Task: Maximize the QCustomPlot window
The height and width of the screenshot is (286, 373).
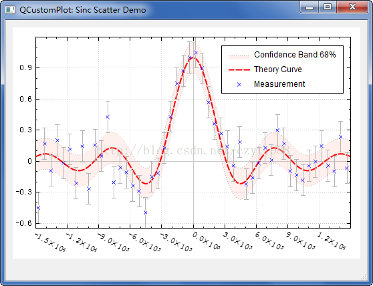Action: tap(328, 7)
